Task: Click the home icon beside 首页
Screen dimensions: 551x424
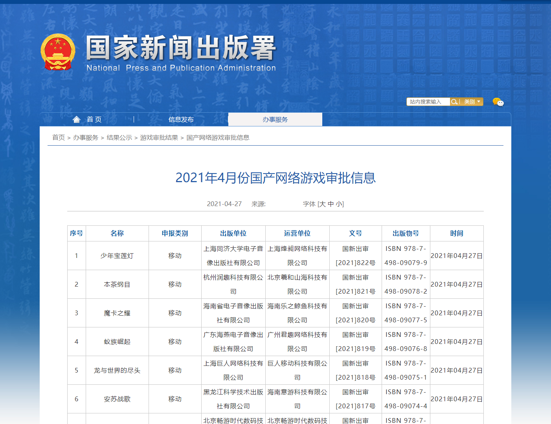Action: tap(77, 119)
